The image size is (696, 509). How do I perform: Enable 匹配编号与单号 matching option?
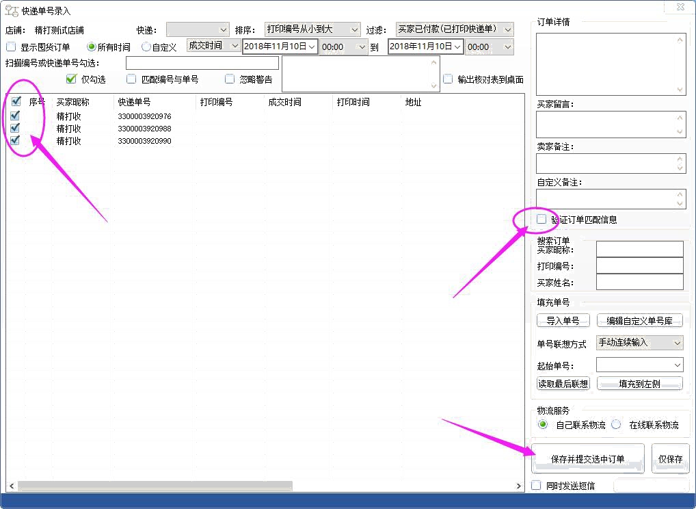tap(131, 79)
